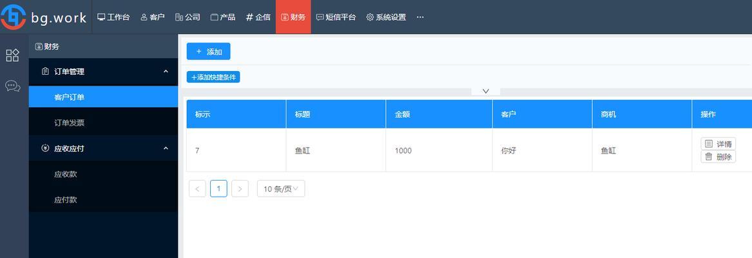Select 客户订单 in the sidebar
This screenshot has height=258, width=752.
coord(103,97)
